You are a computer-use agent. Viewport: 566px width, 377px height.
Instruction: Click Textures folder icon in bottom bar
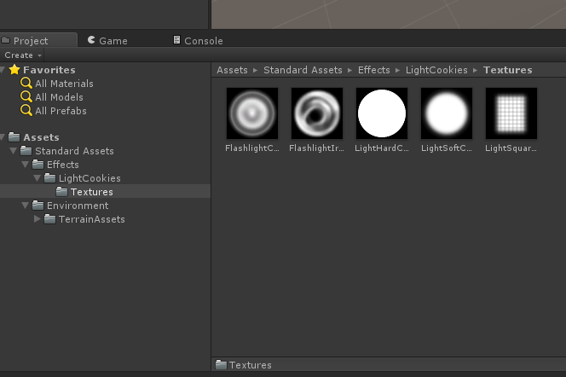coord(221,364)
